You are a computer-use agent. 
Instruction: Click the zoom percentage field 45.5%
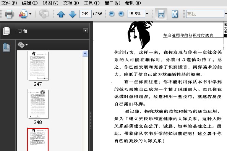(136, 14)
